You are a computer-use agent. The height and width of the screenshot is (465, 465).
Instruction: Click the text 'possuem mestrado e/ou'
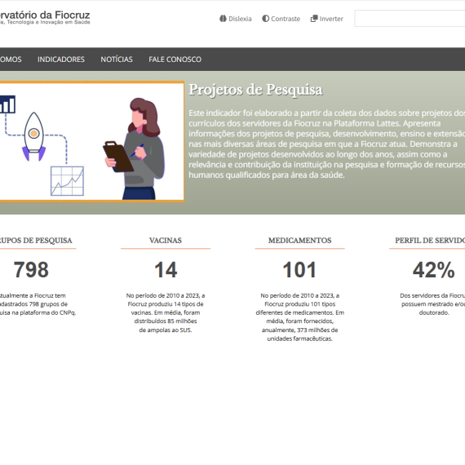pos(433,304)
